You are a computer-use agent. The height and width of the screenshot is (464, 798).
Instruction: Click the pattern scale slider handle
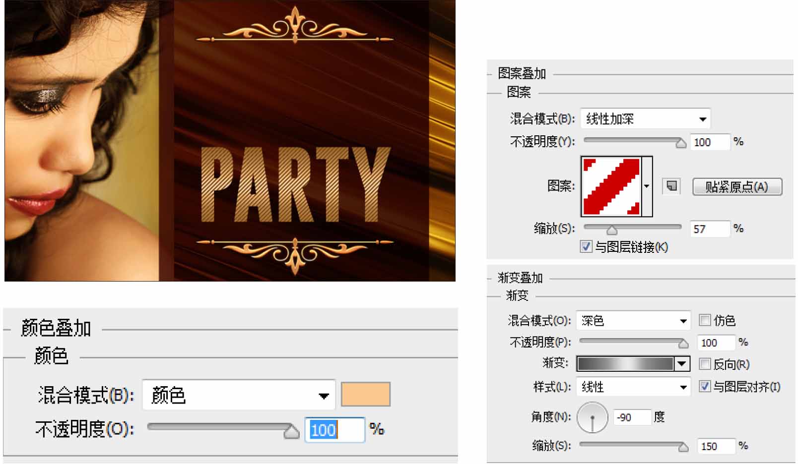(x=612, y=230)
